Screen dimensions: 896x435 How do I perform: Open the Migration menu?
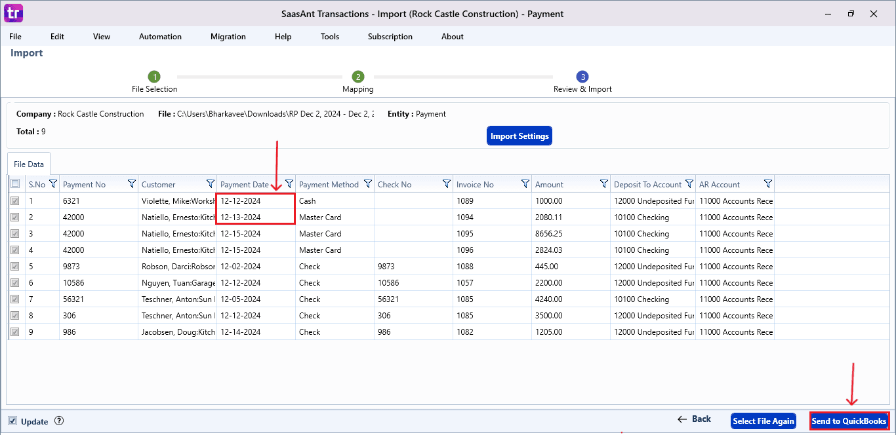click(x=228, y=37)
